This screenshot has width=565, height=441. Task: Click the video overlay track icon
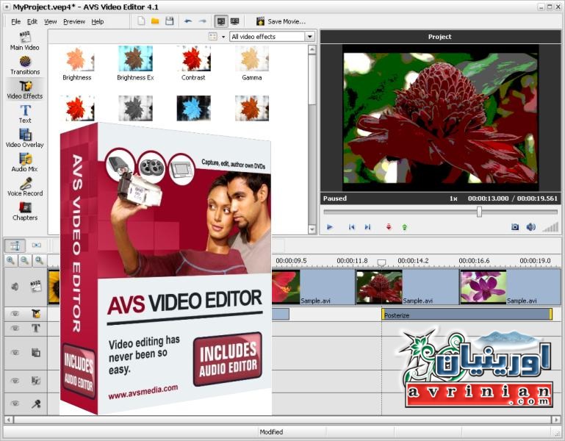point(36,352)
